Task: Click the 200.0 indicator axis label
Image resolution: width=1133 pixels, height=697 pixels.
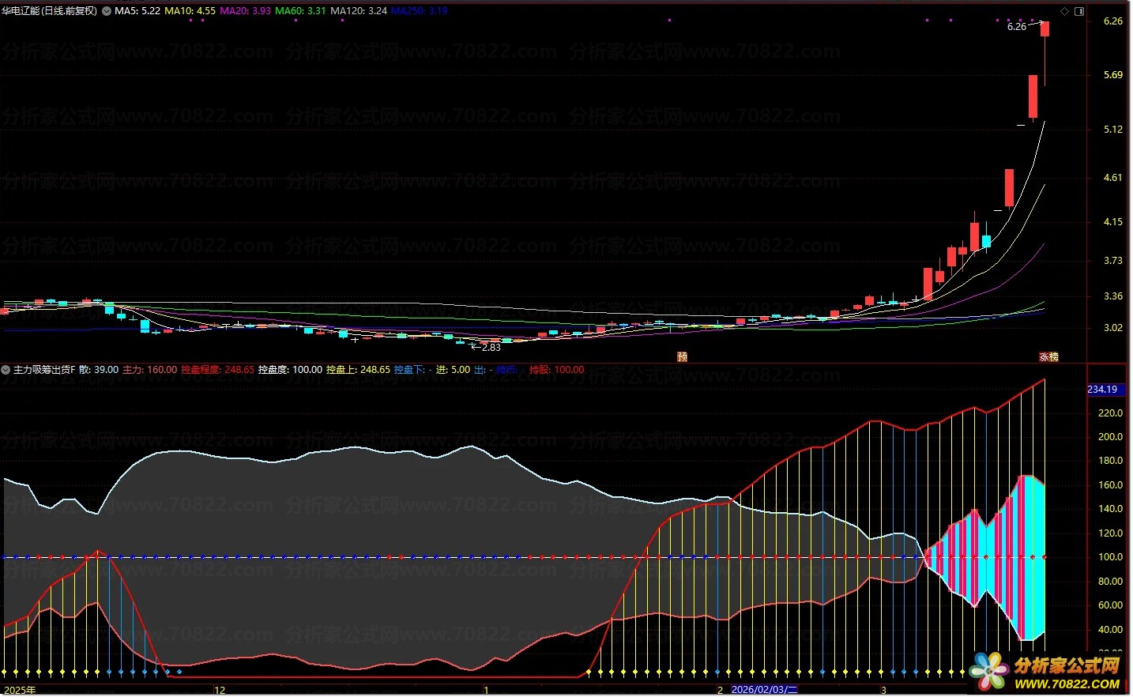Action: coord(1110,437)
